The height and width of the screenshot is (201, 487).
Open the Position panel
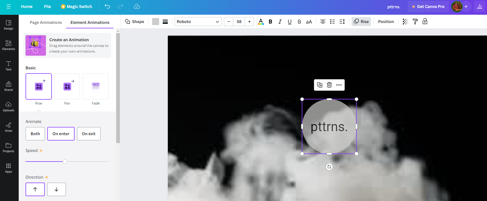point(386,22)
